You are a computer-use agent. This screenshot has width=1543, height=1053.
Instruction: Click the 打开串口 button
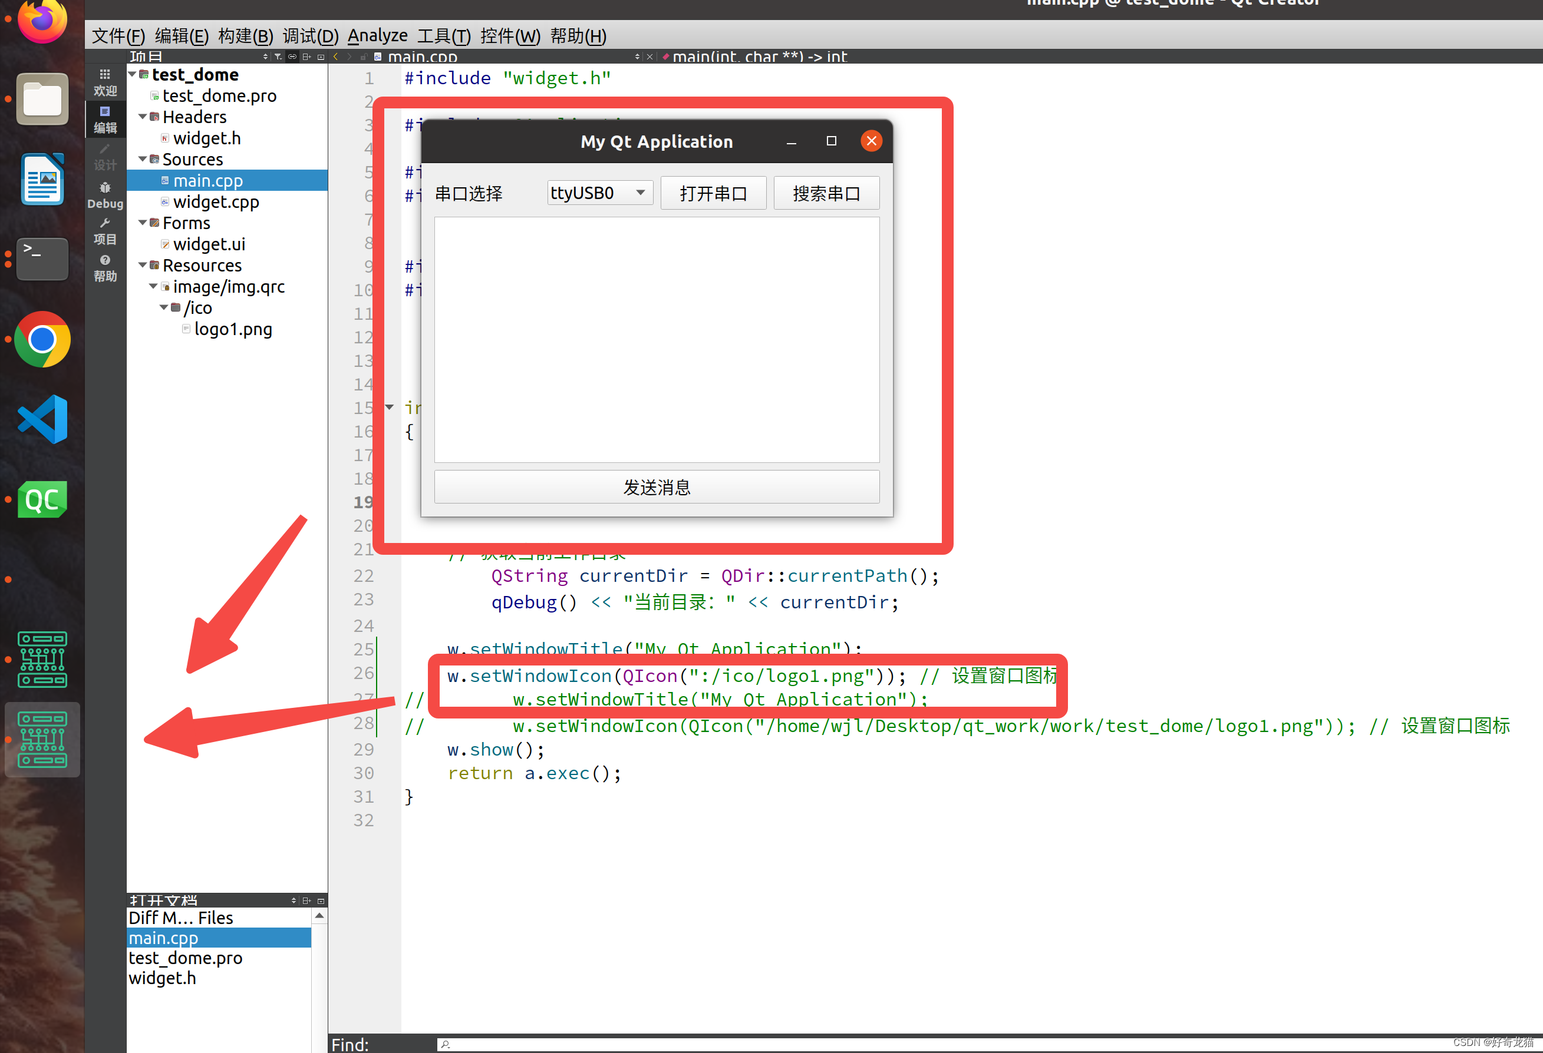click(x=713, y=193)
